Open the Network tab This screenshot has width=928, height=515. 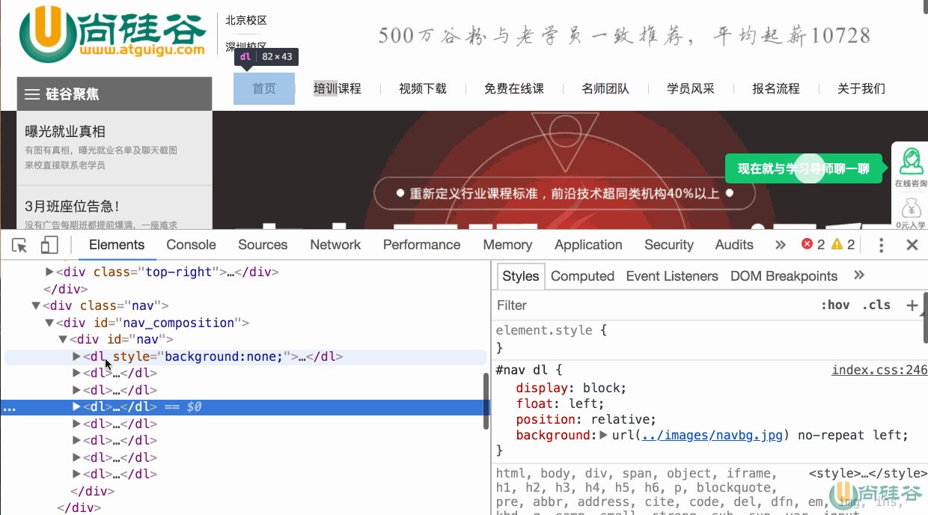pyautogui.click(x=335, y=245)
